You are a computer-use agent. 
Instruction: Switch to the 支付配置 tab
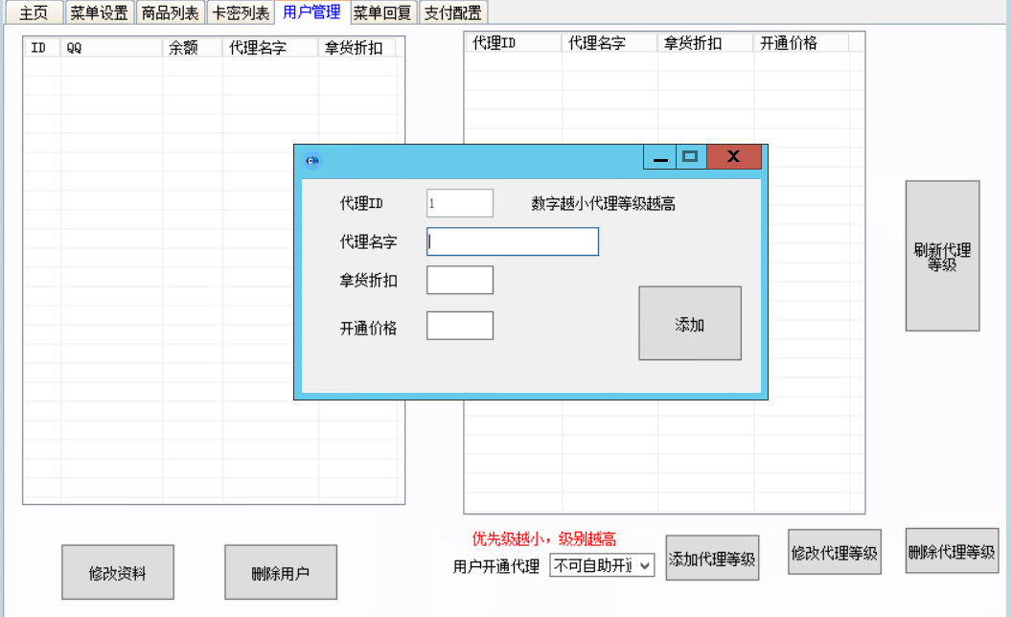pos(453,12)
